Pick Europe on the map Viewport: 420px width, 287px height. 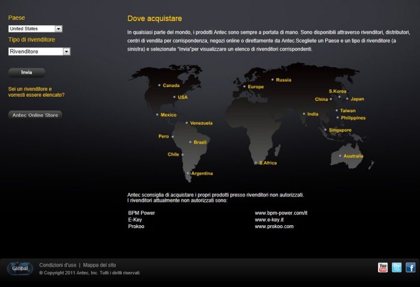click(256, 87)
